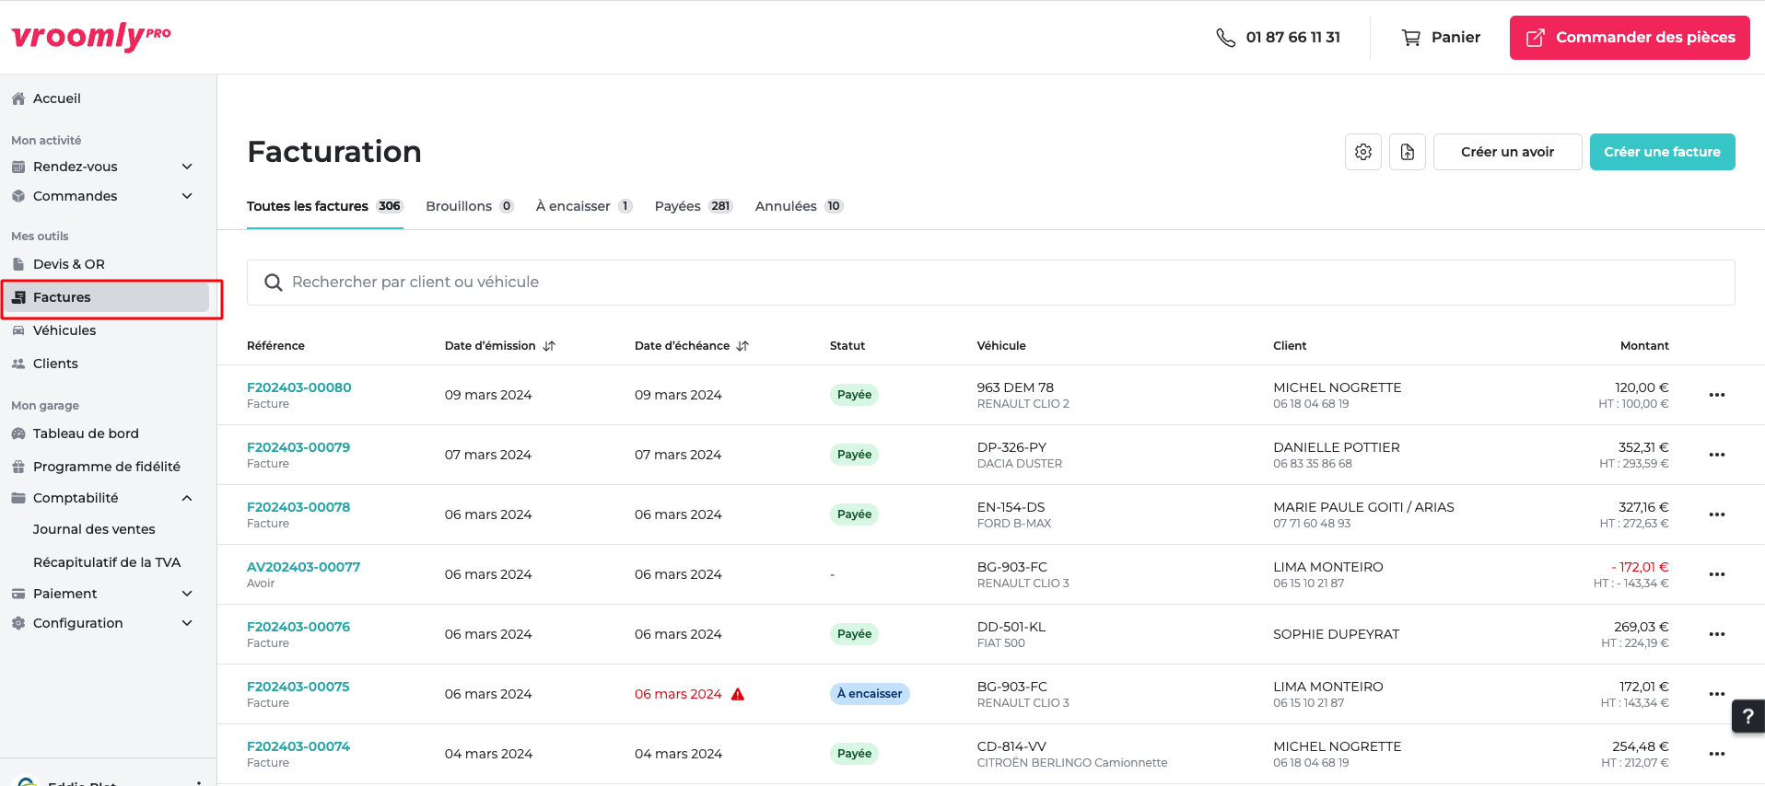Click vehicle plate DP-326-PY
The image size is (1765, 786).
pyautogui.click(x=1011, y=447)
